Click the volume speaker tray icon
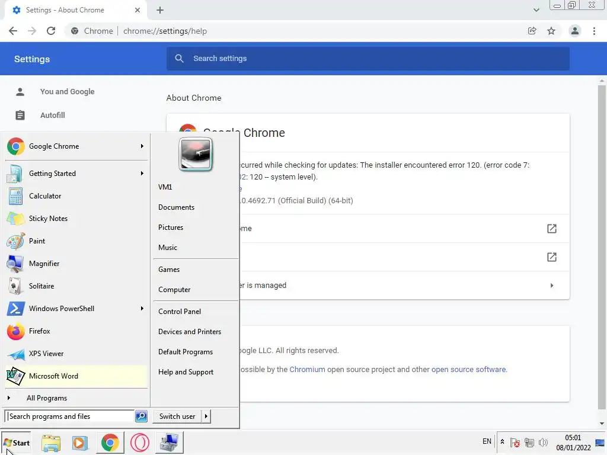This screenshot has height=455, width=607. tap(544, 442)
